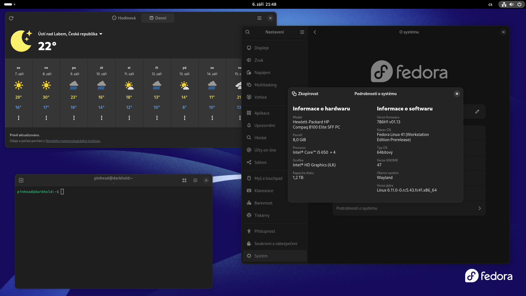
Task: Click the Sdílení share icon
Action: (249, 162)
